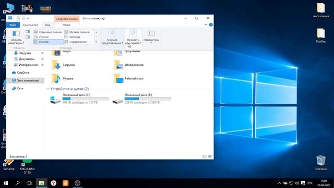Screen dimensions: 334x188
Task: Toggle the preview pane icon in ribbon
Action: tap(28, 32)
